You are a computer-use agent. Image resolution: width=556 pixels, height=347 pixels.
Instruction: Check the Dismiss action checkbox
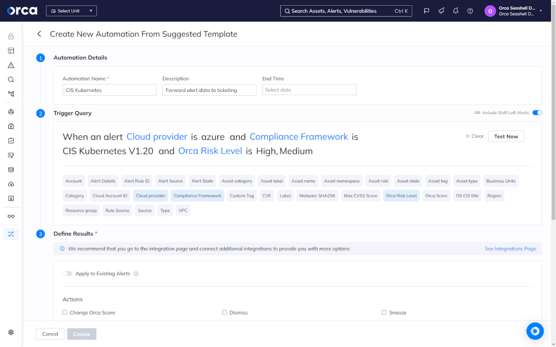coord(224,313)
